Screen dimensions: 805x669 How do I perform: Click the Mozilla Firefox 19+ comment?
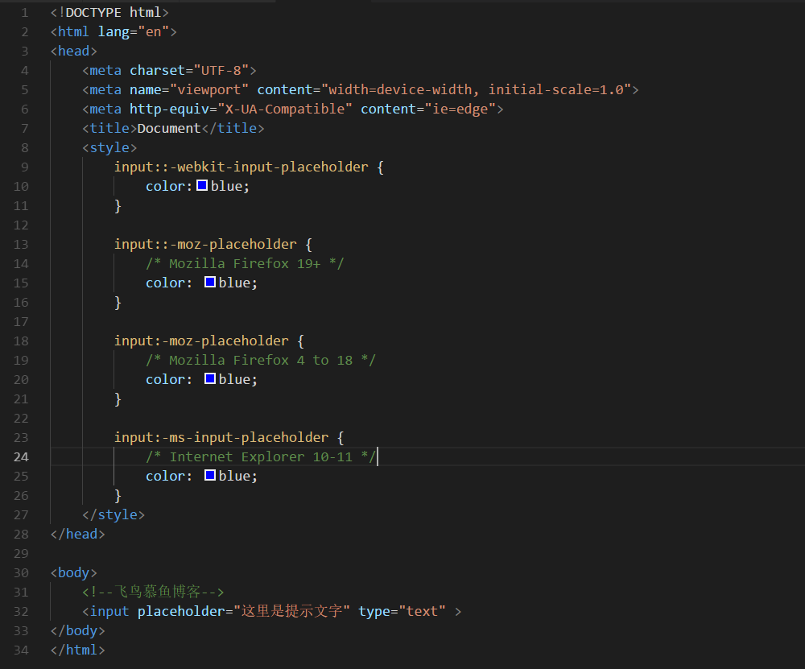[x=245, y=263]
